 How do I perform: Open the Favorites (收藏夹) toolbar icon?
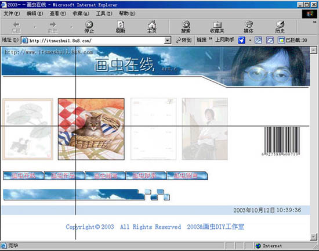(x=217, y=27)
